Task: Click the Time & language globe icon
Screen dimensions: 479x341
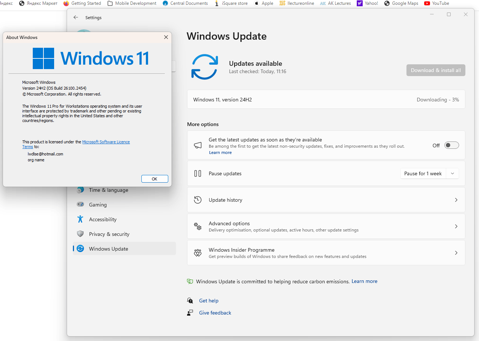Action: click(x=80, y=190)
